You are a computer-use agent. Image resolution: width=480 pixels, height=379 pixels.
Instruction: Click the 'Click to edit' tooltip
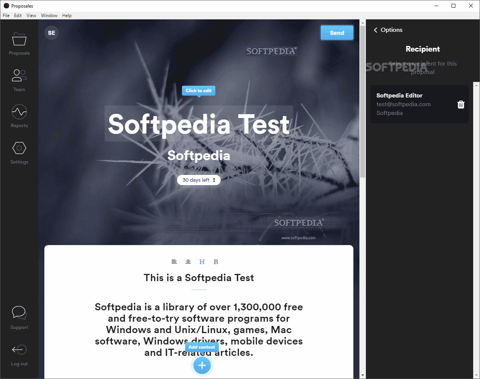coord(199,91)
